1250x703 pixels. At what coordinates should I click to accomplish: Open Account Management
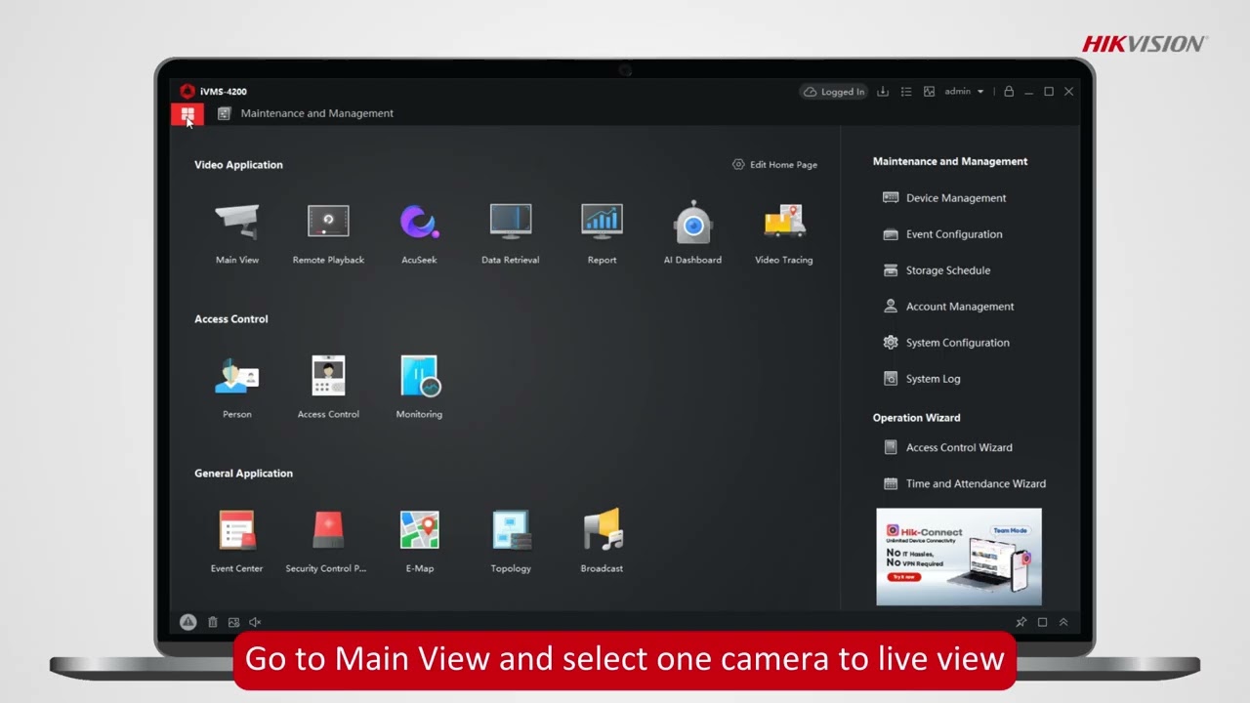point(948,307)
